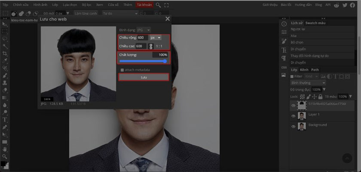This screenshot has height=172, width=361.
Task: Switch to the Kênh tab
Action: coord(304,70)
